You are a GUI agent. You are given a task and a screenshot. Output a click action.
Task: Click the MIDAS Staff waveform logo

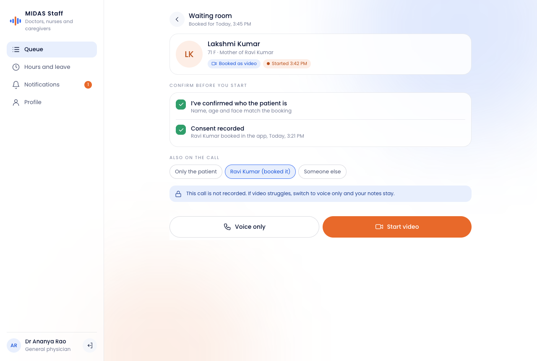pos(16,21)
